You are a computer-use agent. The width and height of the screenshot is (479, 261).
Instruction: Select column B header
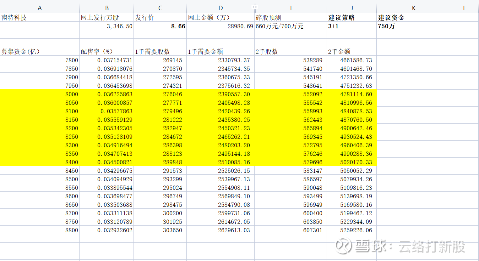tap(107, 8)
